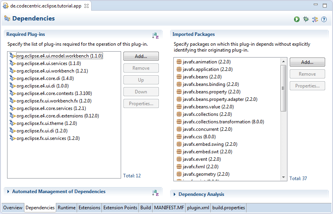Open the Extensions tab
This screenshot has width=333, height=214.
tap(89, 208)
